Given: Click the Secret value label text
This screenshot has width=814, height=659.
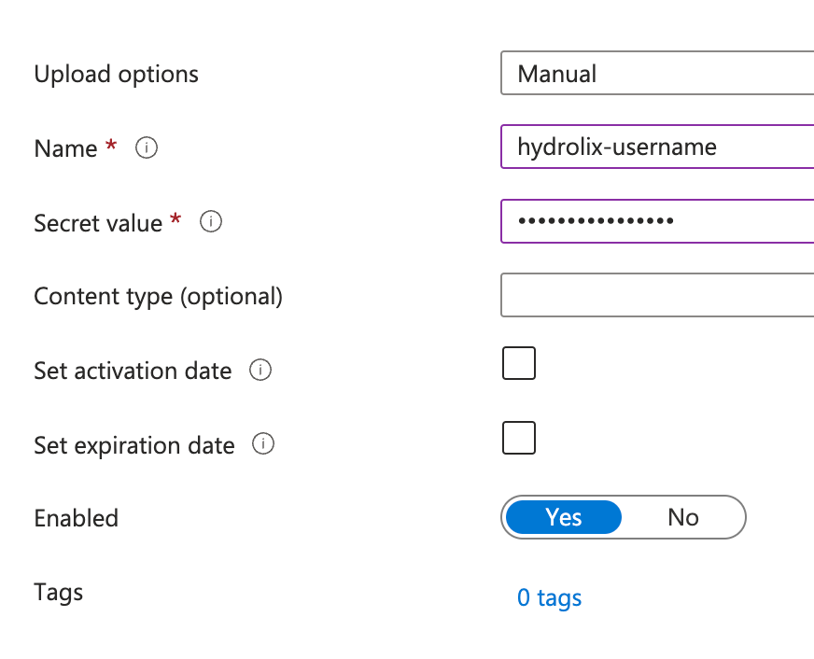Looking at the screenshot, I should 98,222.
